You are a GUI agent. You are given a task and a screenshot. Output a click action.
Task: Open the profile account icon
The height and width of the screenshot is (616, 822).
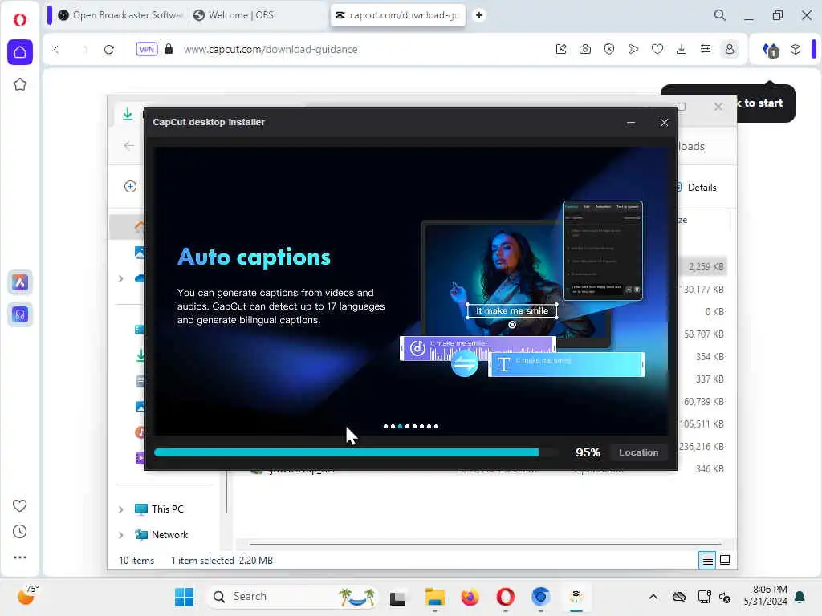point(730,49)
